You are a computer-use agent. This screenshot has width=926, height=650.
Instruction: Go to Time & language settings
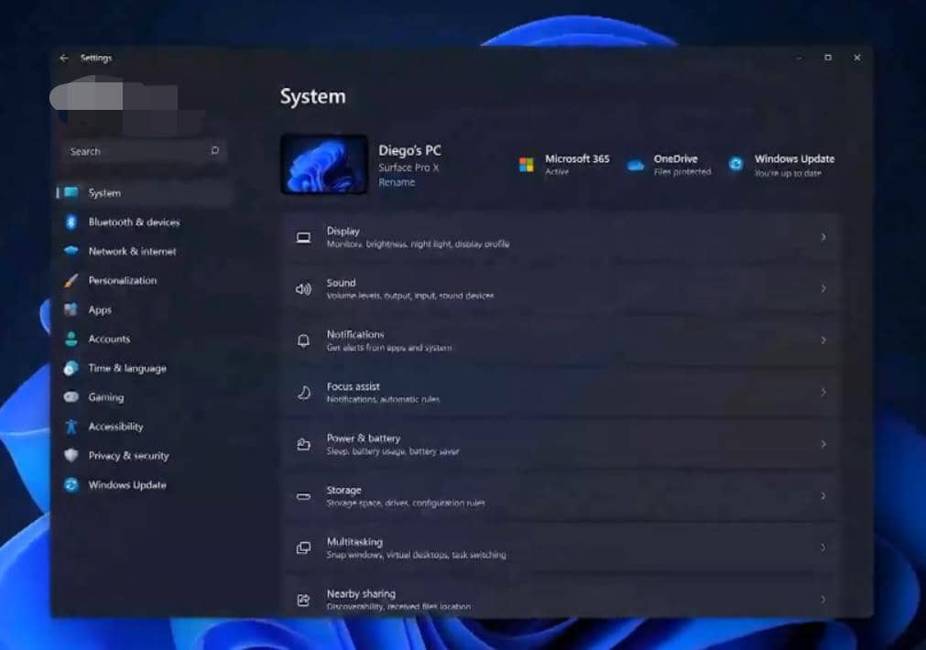(x=126, y=368)
